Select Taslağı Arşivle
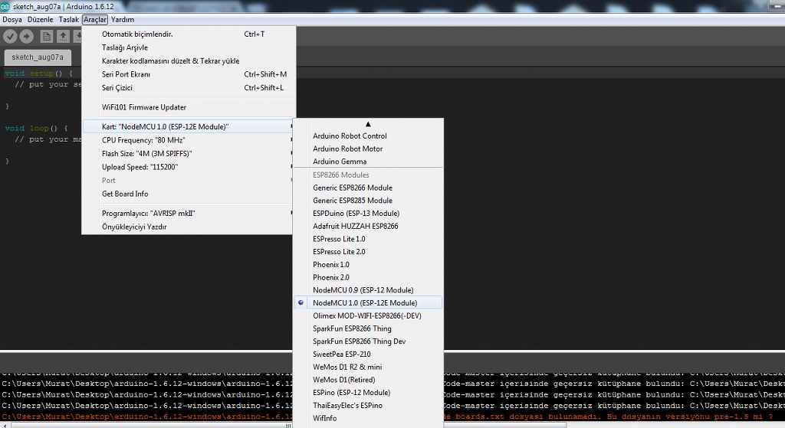This screenshot has width=785, height=428. click(189, 47)
